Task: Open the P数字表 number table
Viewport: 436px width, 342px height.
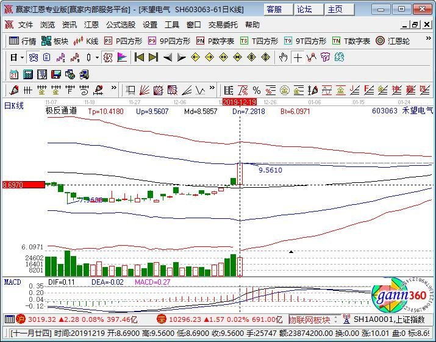Action: click(x=215, y=41)
